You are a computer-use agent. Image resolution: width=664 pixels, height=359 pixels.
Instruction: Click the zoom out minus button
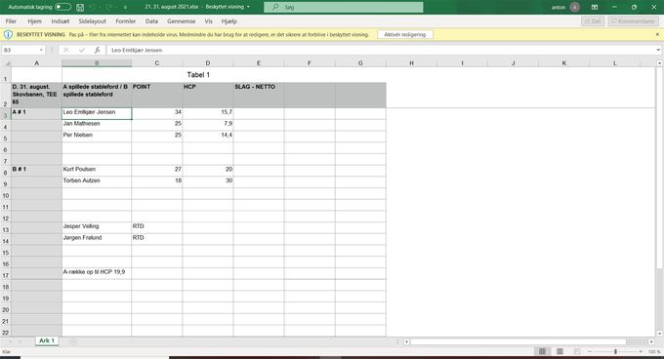(x=590, y=351)
